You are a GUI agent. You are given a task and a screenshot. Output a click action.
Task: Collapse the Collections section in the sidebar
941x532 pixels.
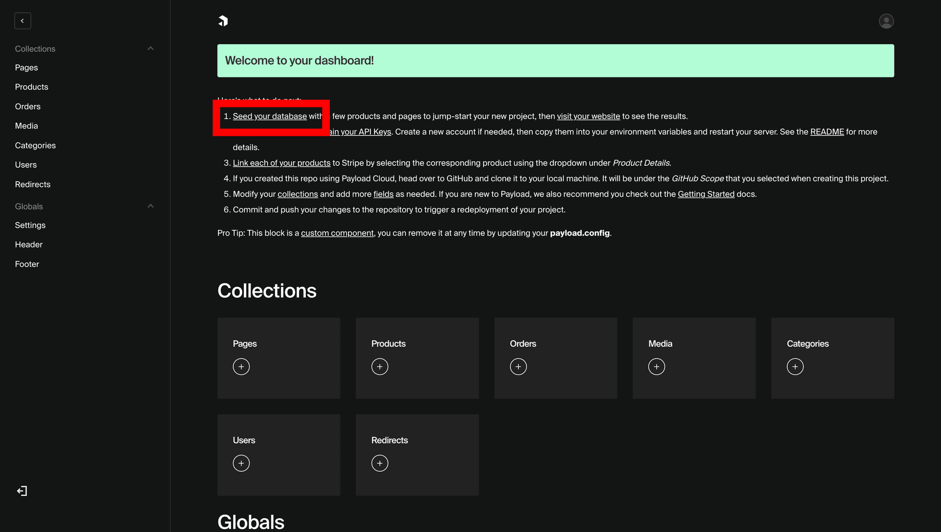tap(150, 48)
